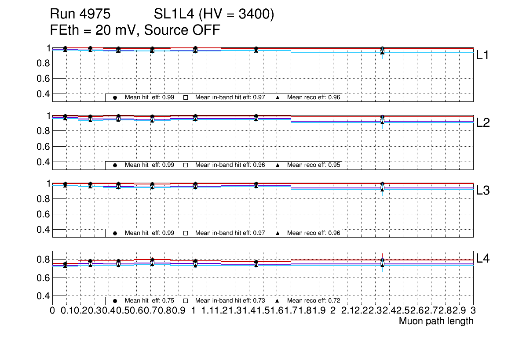
Task: Select the filled circle legend marker in L3 panel
Action: click(x=115, y=233)
